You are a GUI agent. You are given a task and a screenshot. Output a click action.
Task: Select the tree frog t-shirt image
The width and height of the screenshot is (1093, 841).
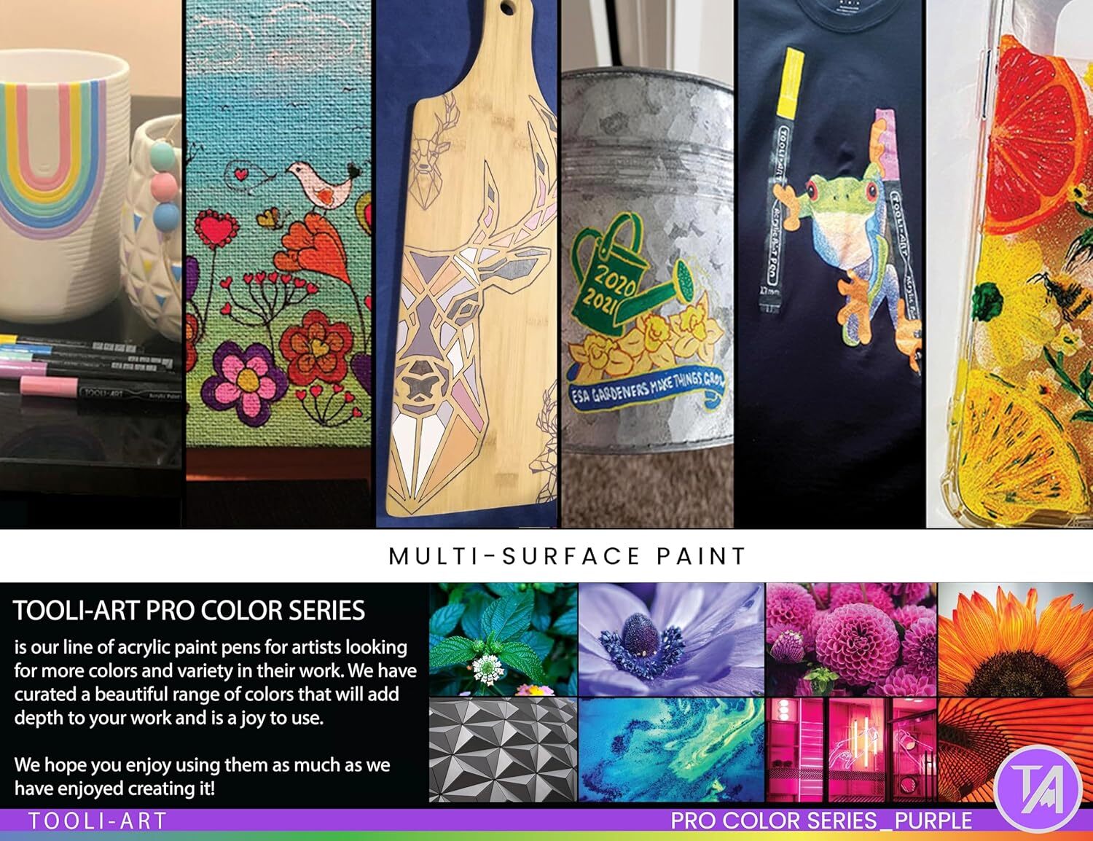pyautogui.click(x=831, y=264)
